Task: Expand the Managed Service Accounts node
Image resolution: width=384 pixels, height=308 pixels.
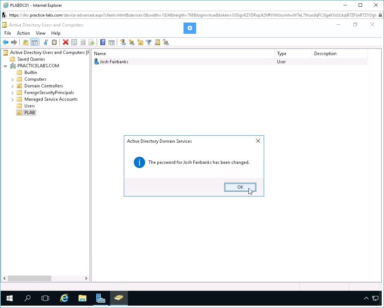Action: pyautogui.click(x=12, y=100)
